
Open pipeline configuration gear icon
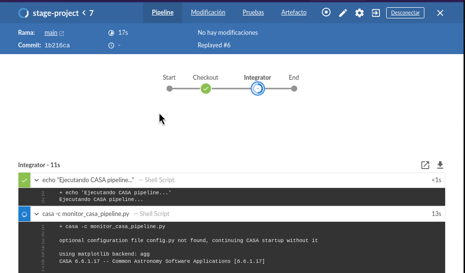tap(359, 13)
